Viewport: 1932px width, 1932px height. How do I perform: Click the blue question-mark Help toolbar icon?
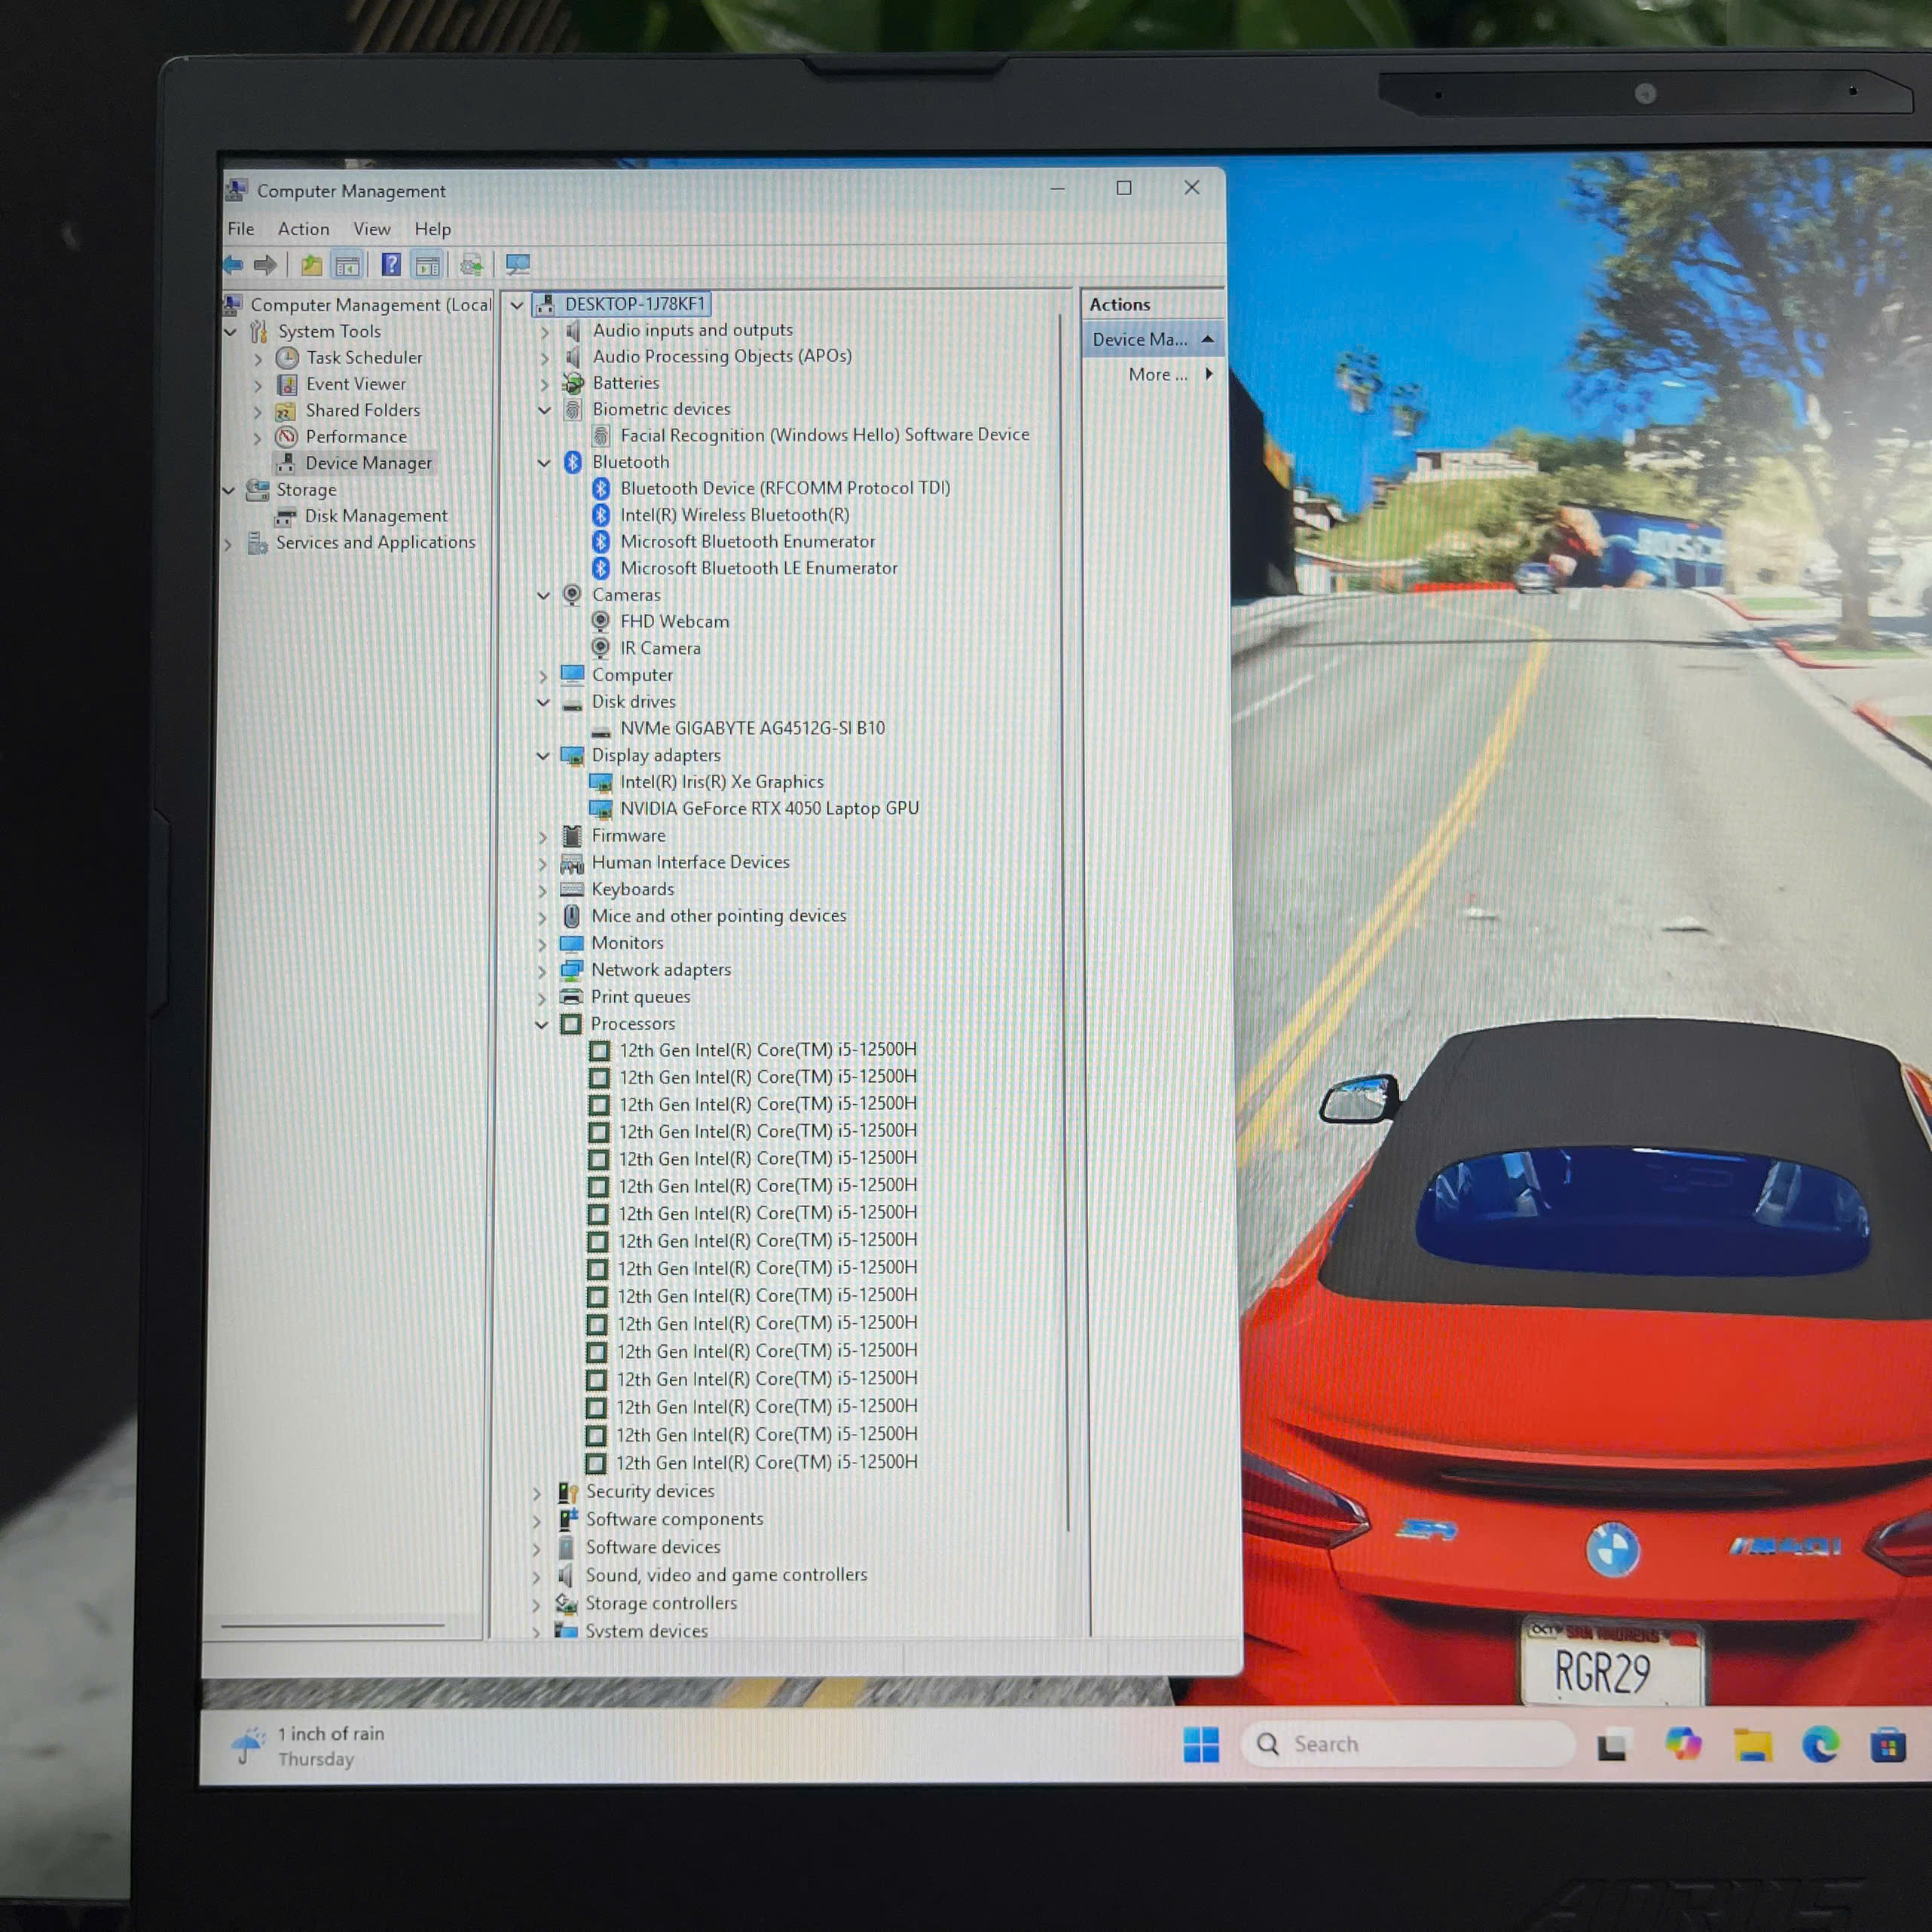click(x=391, y=265)
